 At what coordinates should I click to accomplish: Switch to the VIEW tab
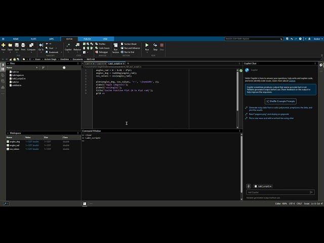pyautogui.click(x=105, y=39)
